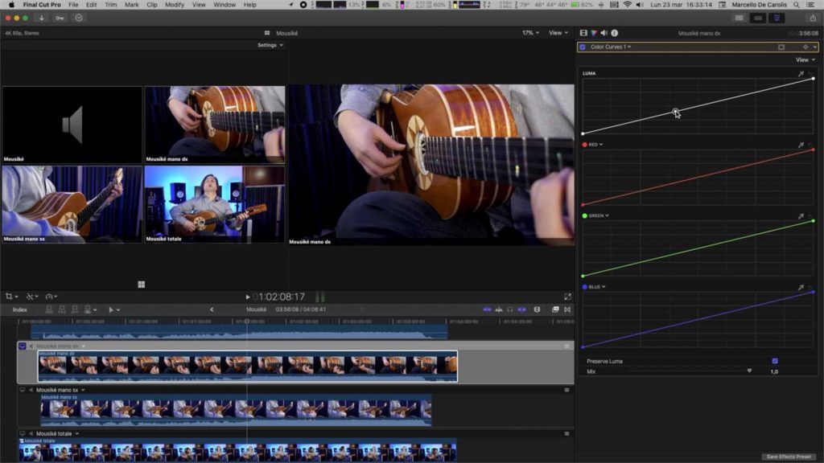Click the keyframe diamond in Color Curves header
824x463 pixels.
[805, 47]
